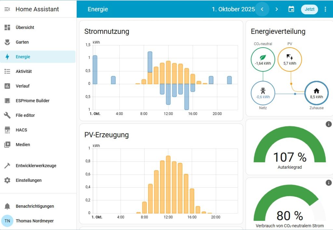Show info for CO₂-neutral power gauge

click(x=328, y=183)
